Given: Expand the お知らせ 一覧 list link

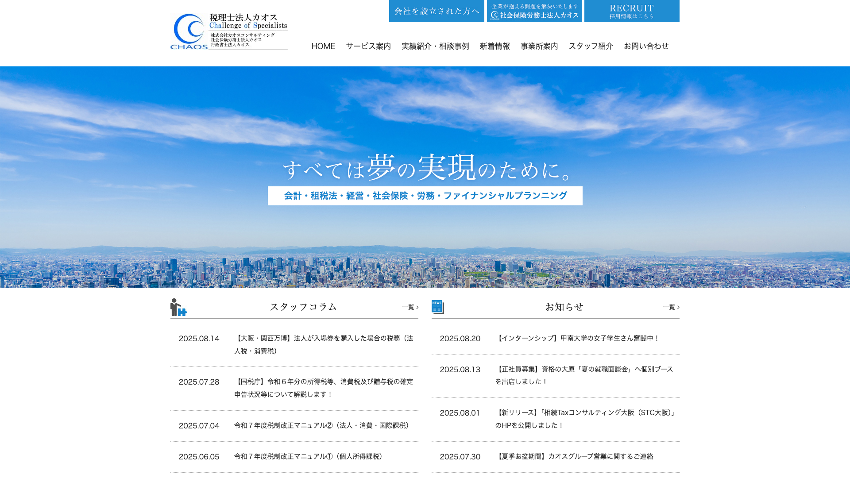Looking at the screenshot, I should pos(671,307).
